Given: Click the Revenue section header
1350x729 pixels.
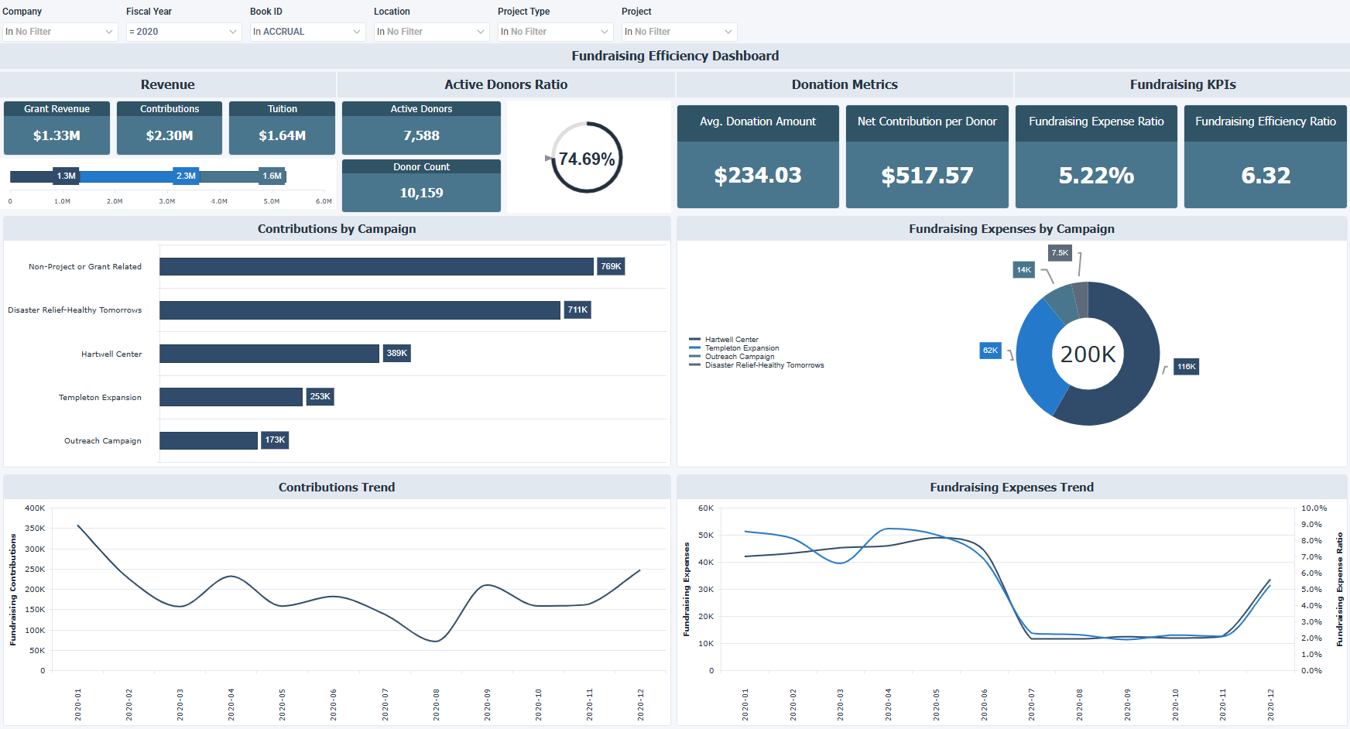Looking at the screenshot, I should pos(168,84).
